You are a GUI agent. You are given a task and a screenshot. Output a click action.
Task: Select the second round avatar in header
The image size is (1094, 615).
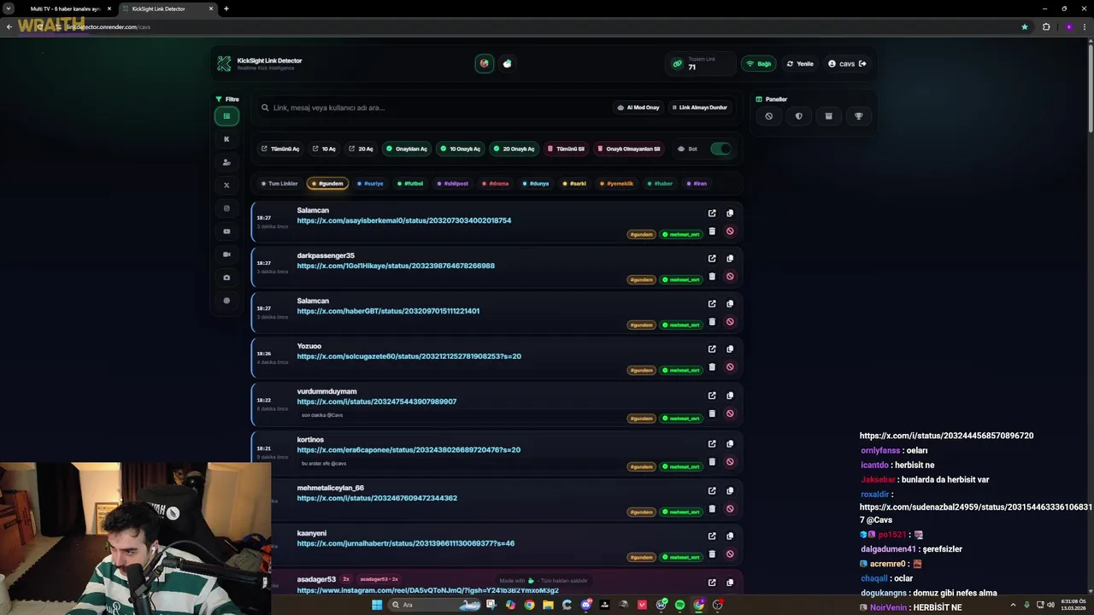tap(507, 63)
